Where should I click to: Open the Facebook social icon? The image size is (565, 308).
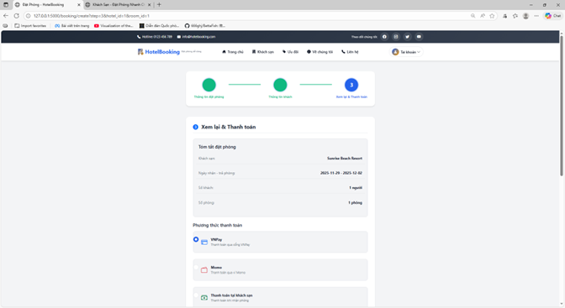tap(384, 37)
